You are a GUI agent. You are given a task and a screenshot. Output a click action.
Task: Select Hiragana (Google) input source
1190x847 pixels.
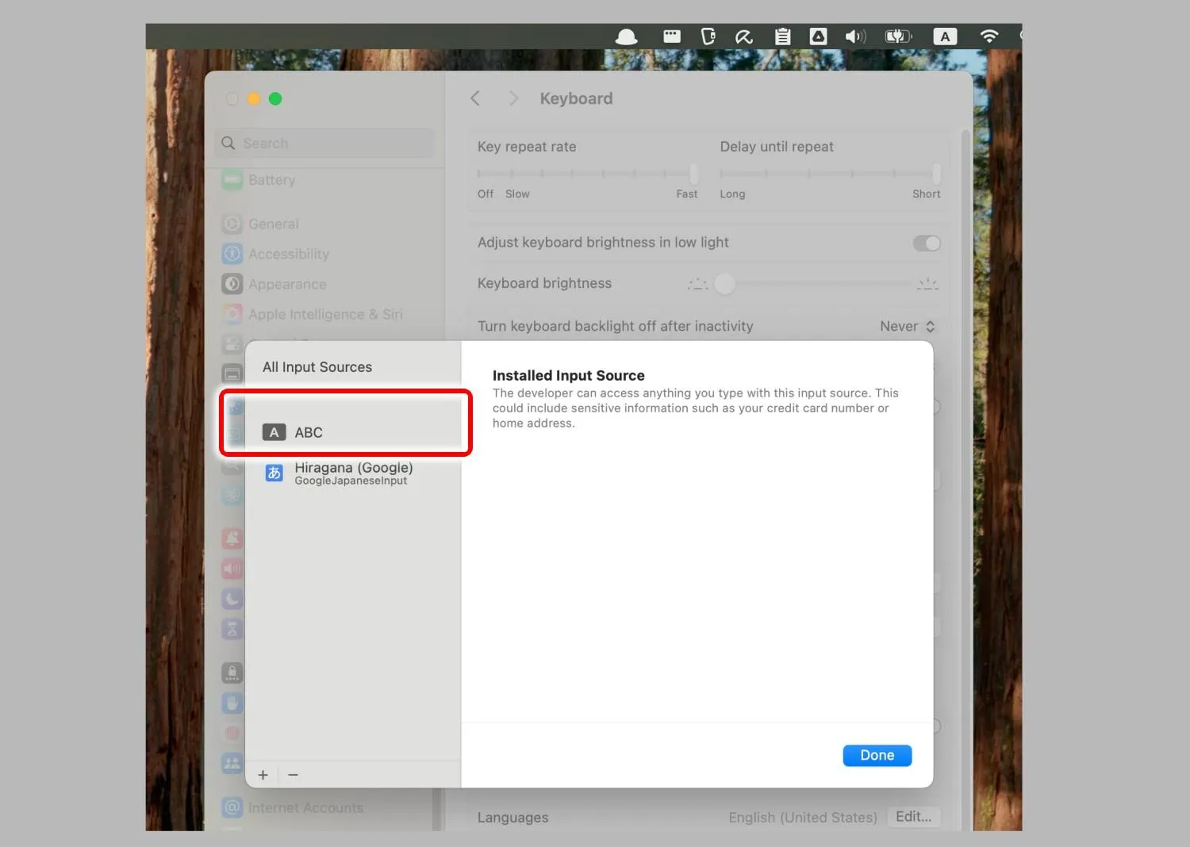click(353, 473)
